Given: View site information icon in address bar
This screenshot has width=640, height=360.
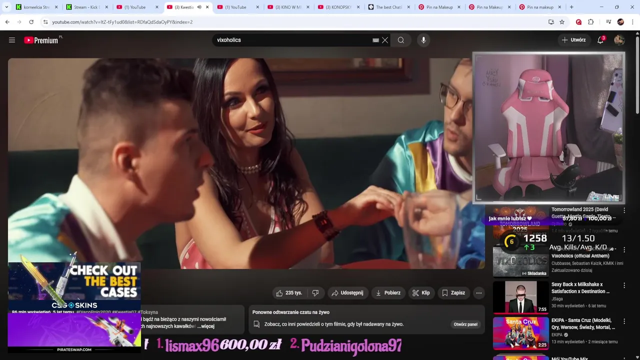Looking at the screenshot, I should 45,22.
